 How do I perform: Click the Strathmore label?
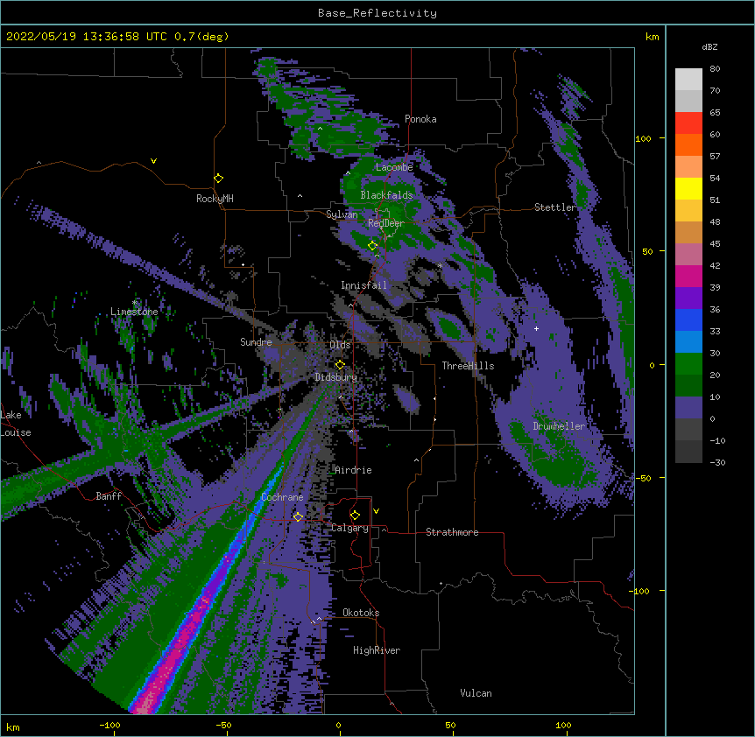[452, 532]
